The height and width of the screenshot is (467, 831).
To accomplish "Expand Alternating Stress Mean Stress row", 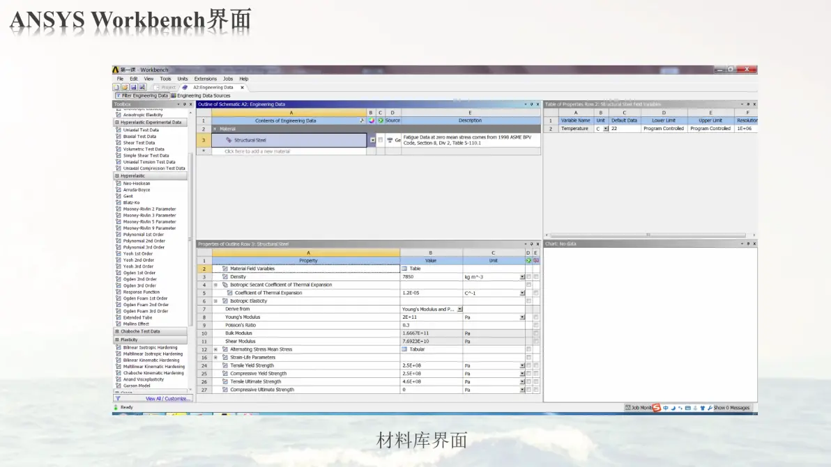I will click(215, 349).
